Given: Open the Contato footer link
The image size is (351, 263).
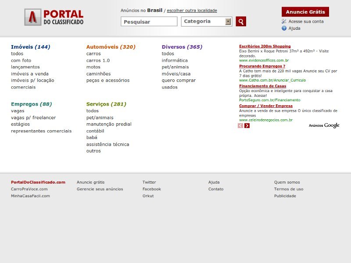Looking at the screenshot, I should [216, 189].
